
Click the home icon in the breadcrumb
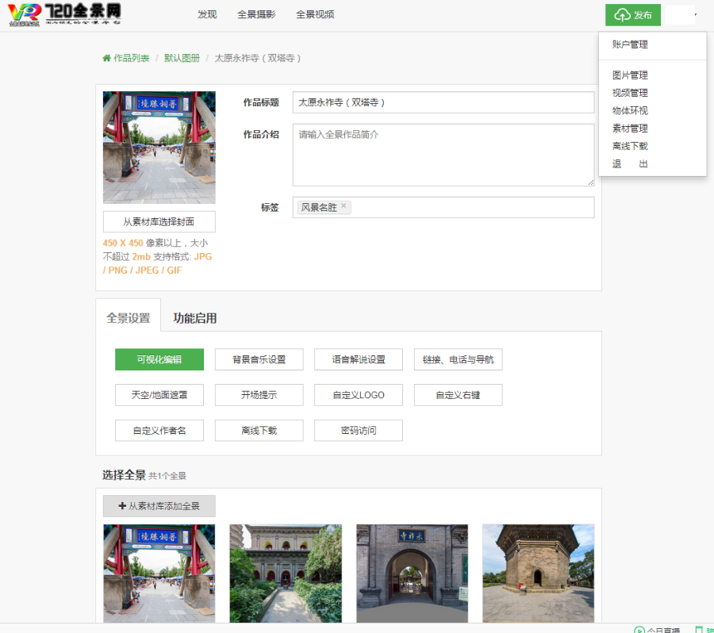point(106,57)
